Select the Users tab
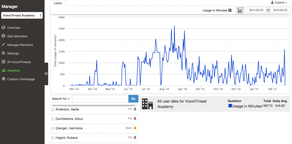Viewport: 292px width, 144px height. tap(58, 3)
